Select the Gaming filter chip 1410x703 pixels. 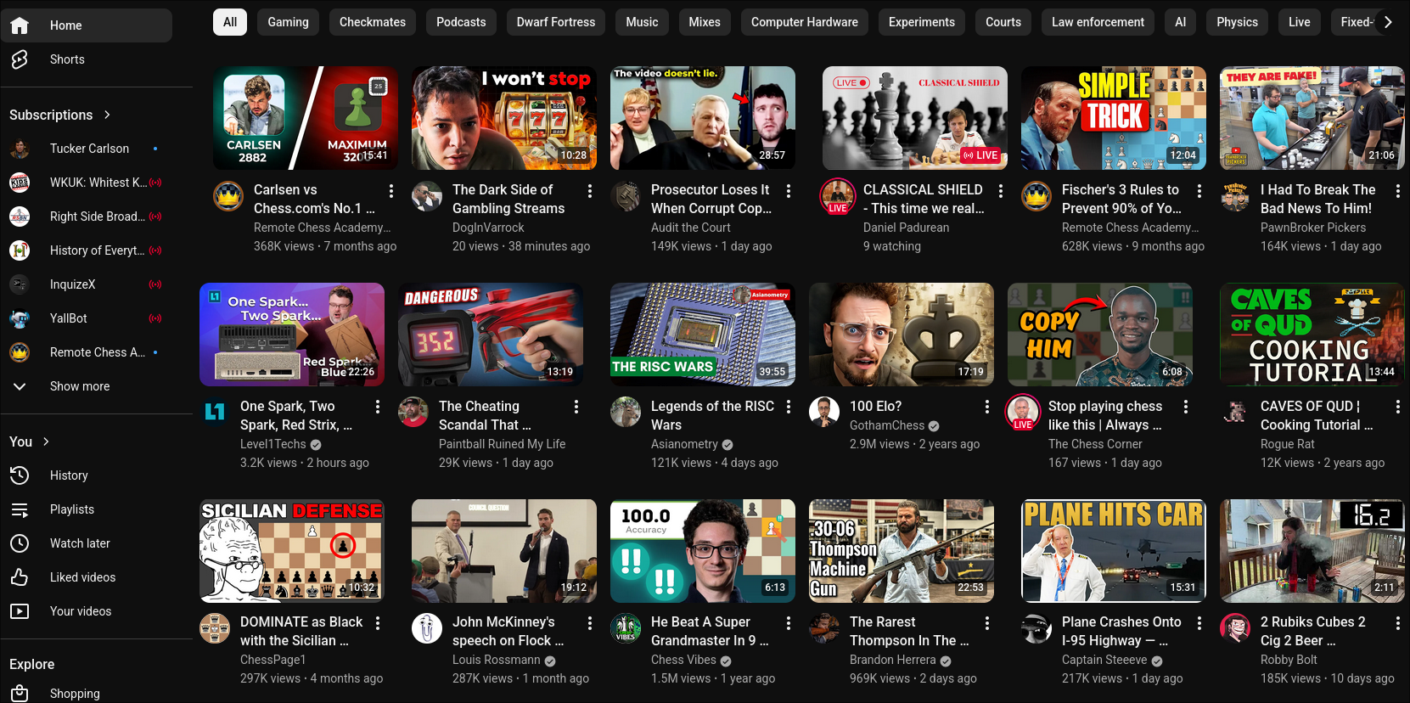pyautogui.click(x=289, y=22)
